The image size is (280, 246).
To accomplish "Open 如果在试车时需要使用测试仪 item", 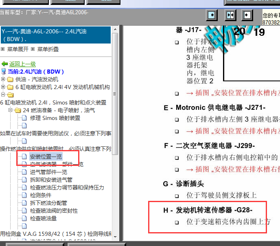I will (56, 133).
